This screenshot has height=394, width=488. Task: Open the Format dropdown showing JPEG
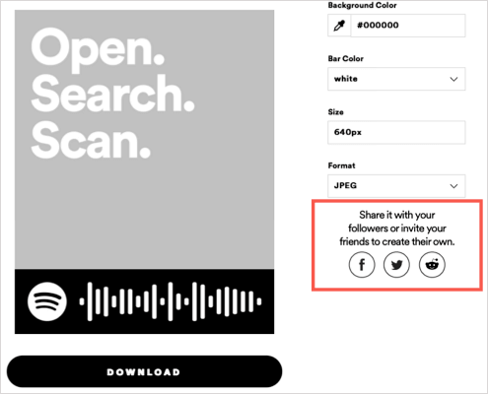[396, 186]
